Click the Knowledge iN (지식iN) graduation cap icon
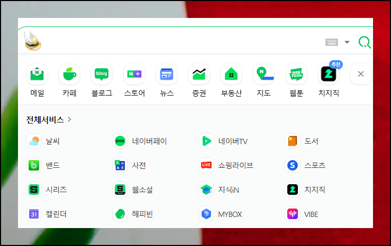Image resolution: width=391 pixels, height=246 pixels. point(206,190)
